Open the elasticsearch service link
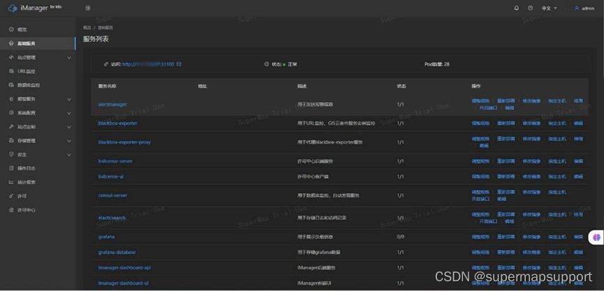The height and width of the screenshot is (291, 604). [112, 218]
